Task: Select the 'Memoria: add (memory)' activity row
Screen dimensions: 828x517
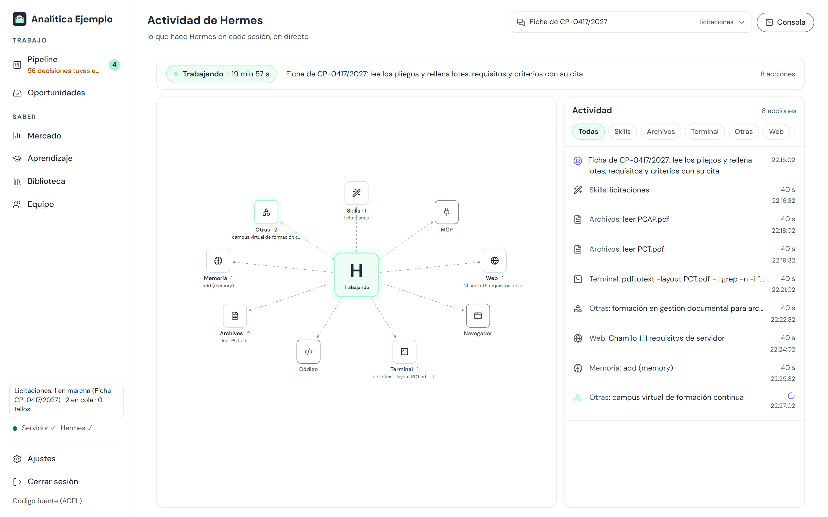Action: 684,373
